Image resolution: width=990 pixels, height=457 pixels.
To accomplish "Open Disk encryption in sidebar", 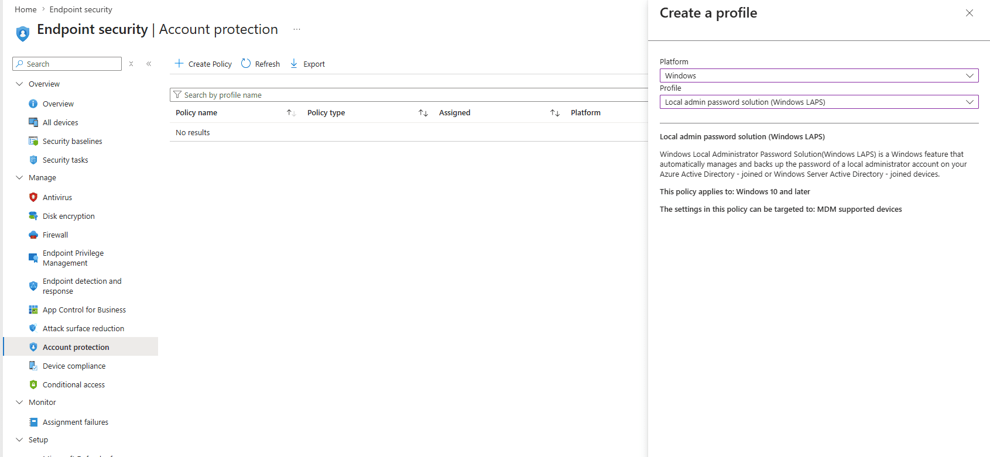I will coord(68,216).
